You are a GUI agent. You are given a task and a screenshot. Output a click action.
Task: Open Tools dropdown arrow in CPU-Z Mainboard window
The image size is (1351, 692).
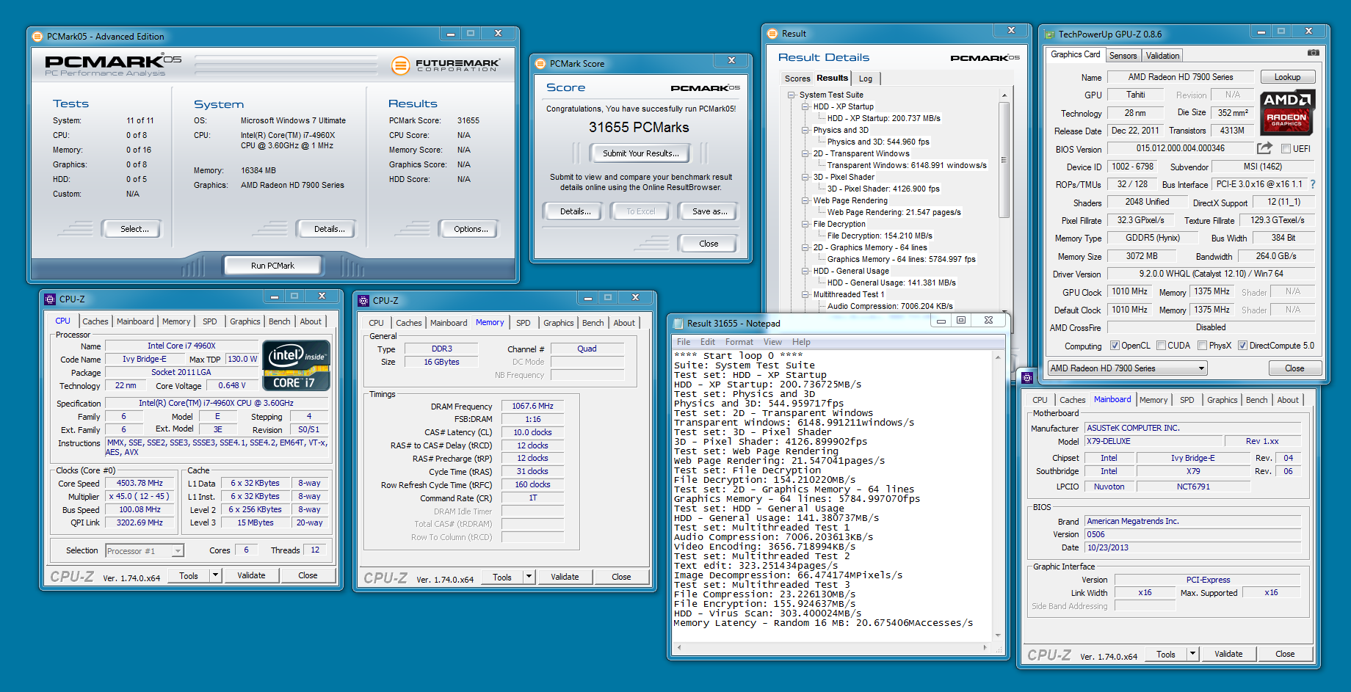click(x=1192, y=654)
